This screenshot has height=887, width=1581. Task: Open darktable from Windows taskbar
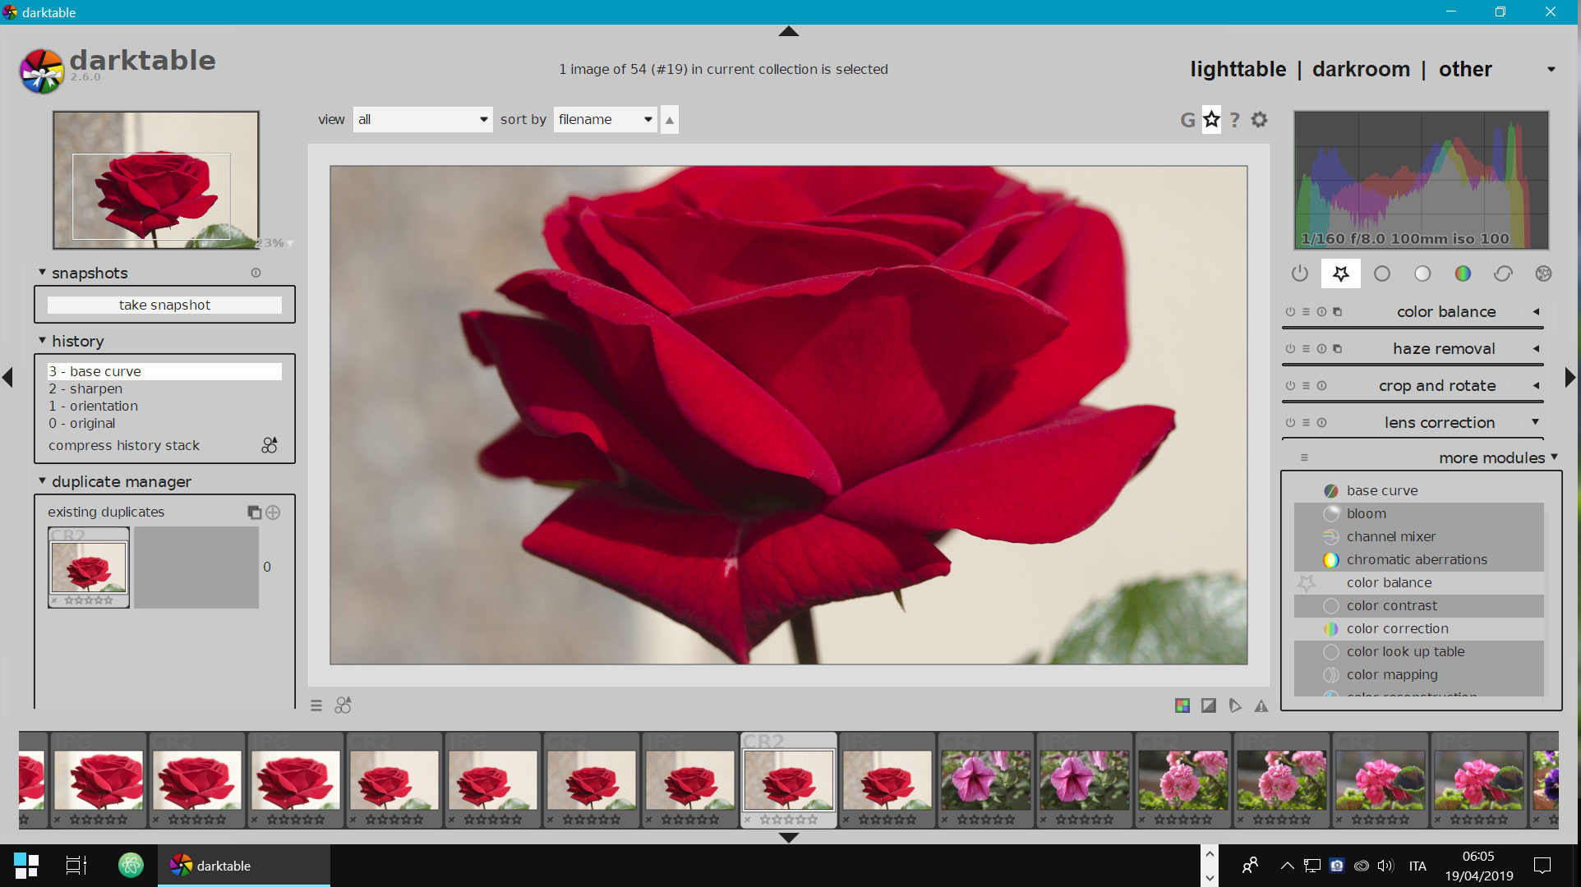click(244, 866)
